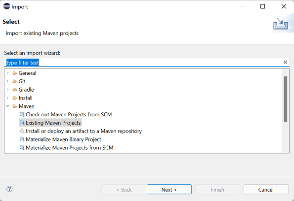The image size is (294, 201).
Task: Expand the Git tree node
Action: [x=8, y=81]
